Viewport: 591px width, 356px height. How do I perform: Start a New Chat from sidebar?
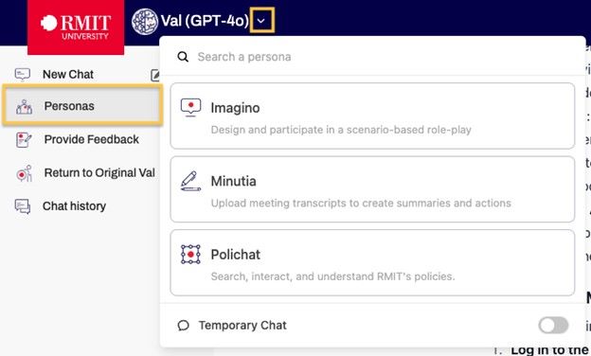tap(68, 75)
